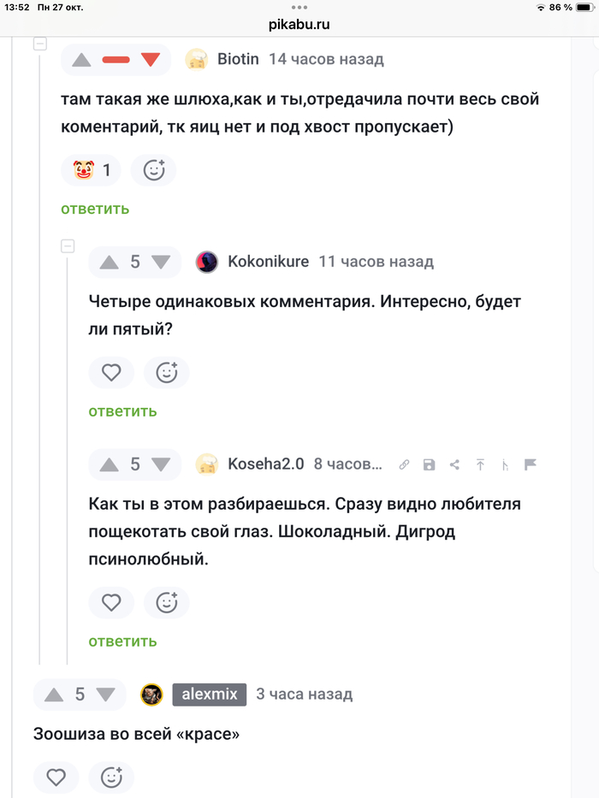
Task: Copy link to Koseha2.0's comment
Action: click(404, 464)
